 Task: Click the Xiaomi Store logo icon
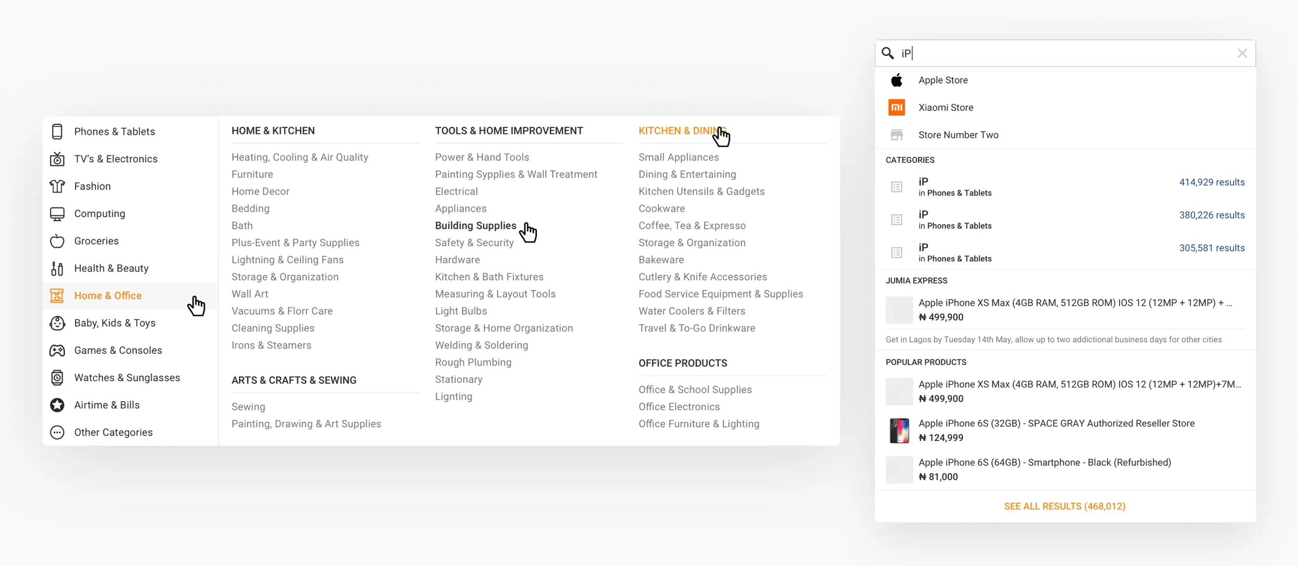(x=897, y=107)
